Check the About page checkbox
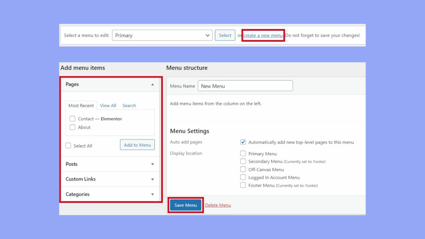 (x=72, y=127)
